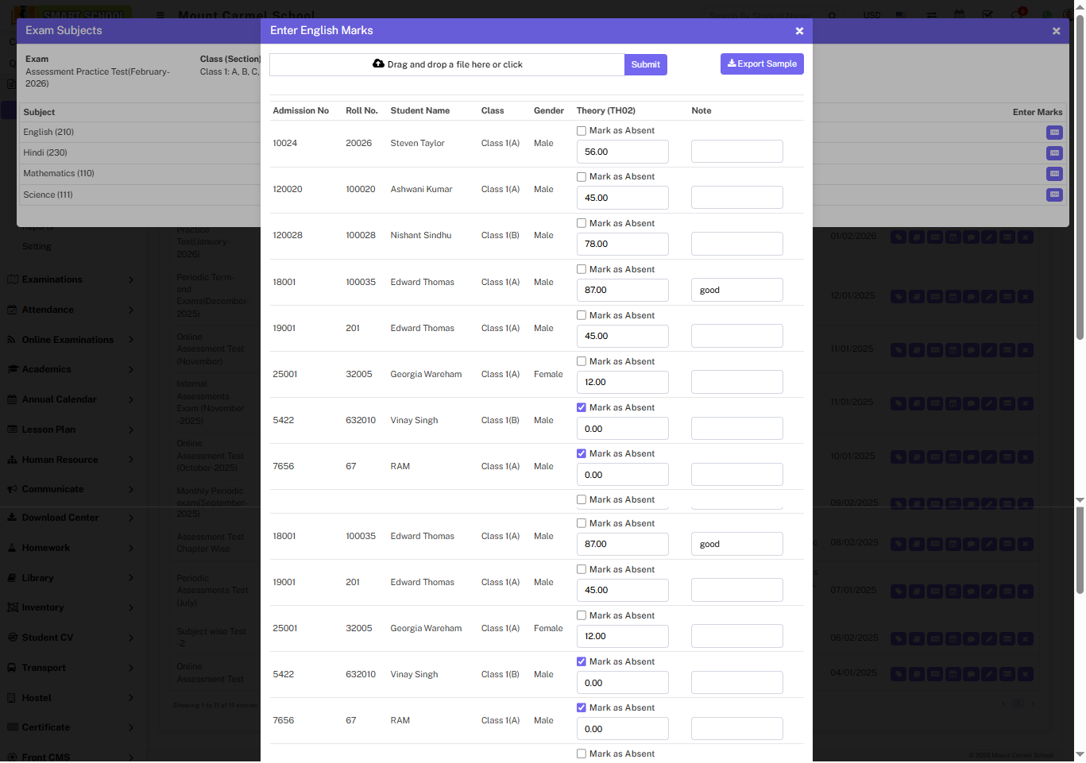
Task: Click enter marks icon for Mathematics row
Action: pyautogui.click(x=1054, y=174)
